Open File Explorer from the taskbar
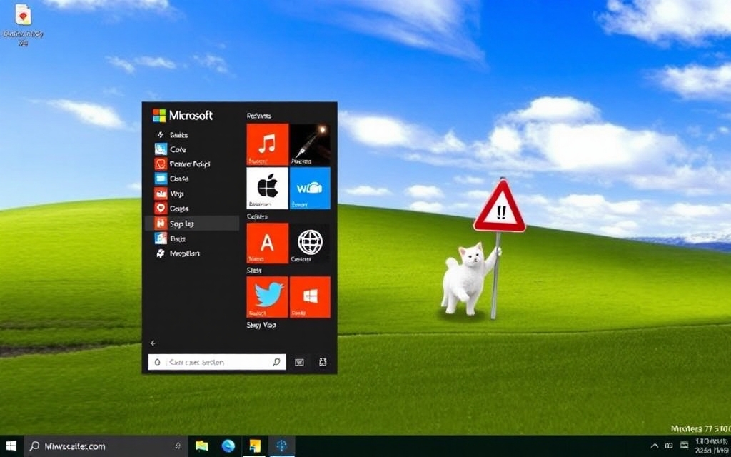Viewport: 731px width, 457px height. 202,446
